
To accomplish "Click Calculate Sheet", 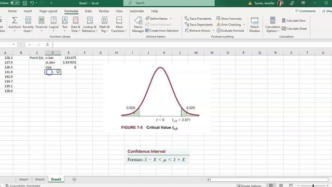I will coord(294,29).
